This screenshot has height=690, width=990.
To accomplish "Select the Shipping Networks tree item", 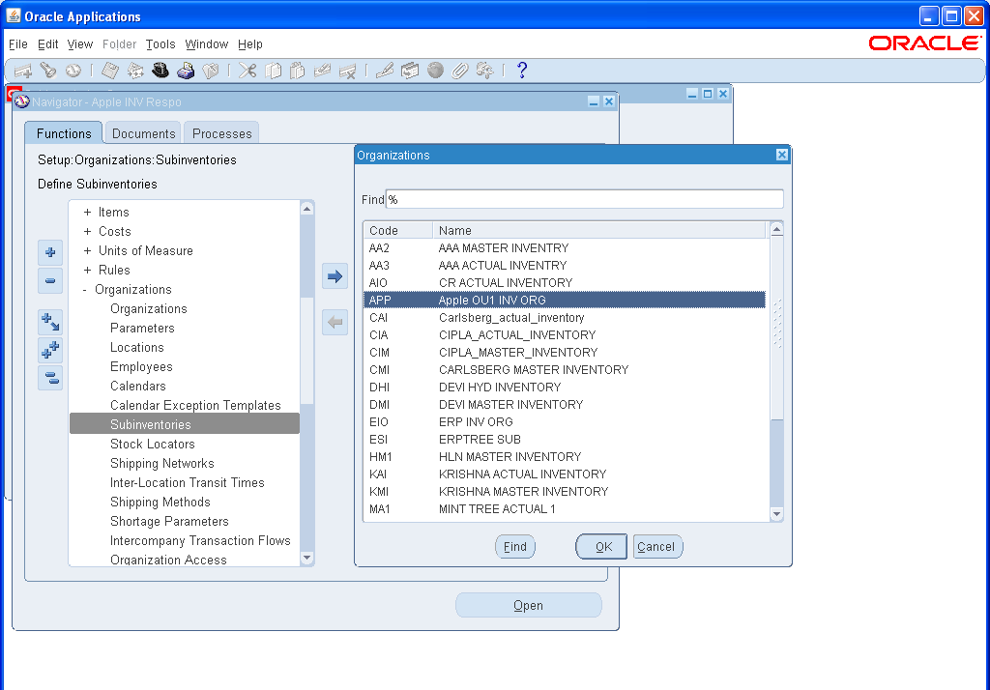I will tap(162, 463).
